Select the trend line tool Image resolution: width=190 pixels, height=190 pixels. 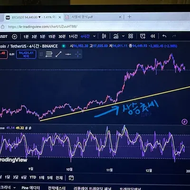click(58, 54)
